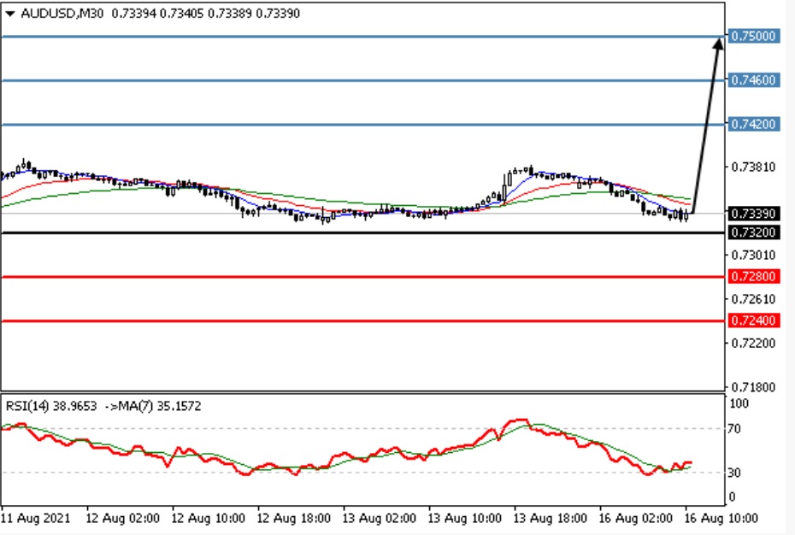
Task: Click the 13 Aug 18:00 time label
Action: (551, 518)
